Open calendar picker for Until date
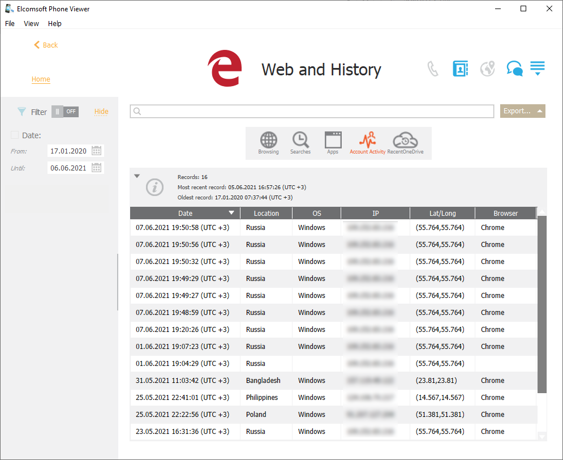This screenshot has width=563, height=460. click(x=96, y=168)
